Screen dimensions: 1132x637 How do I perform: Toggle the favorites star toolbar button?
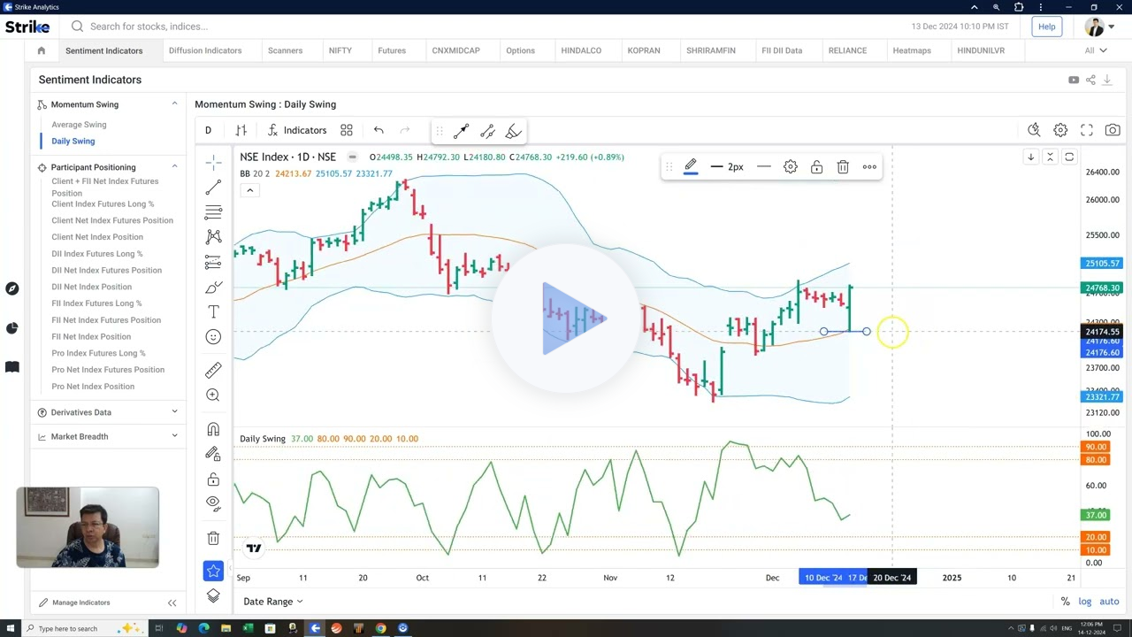[x=213, y=572]
